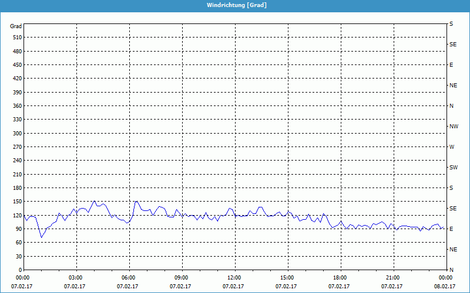This screenshot has height=293, width=470.
Task: Select the topmost S compass label at the right
Action: click(451, 24)
